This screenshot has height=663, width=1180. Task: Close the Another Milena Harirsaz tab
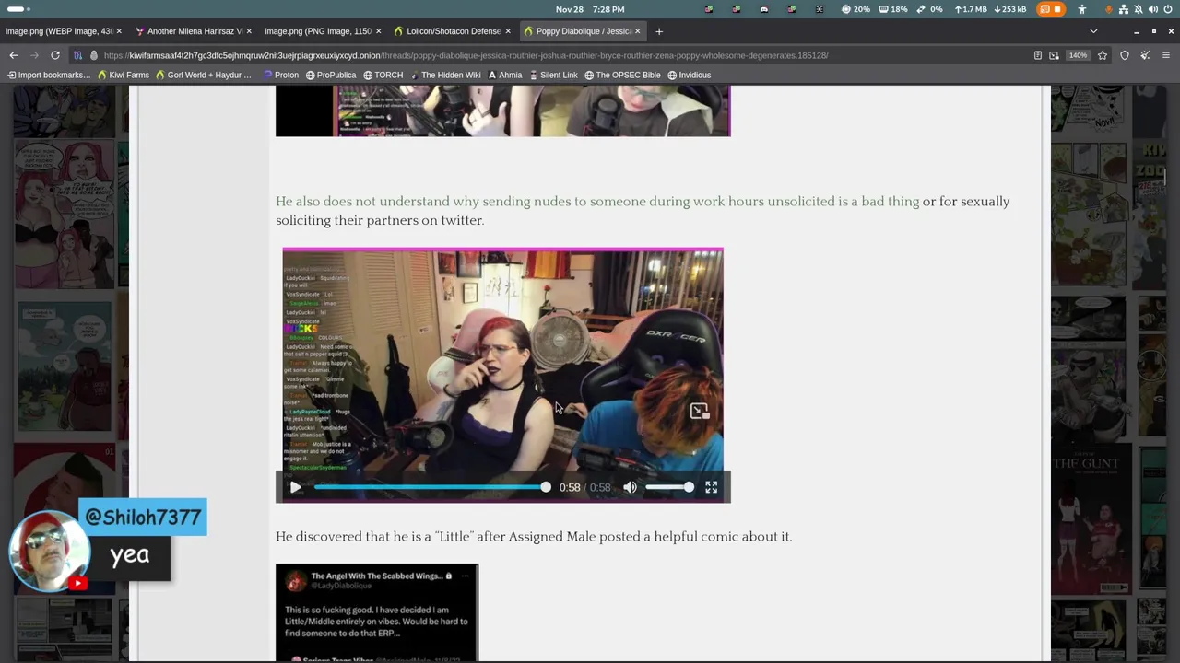(x=249, y=31)
